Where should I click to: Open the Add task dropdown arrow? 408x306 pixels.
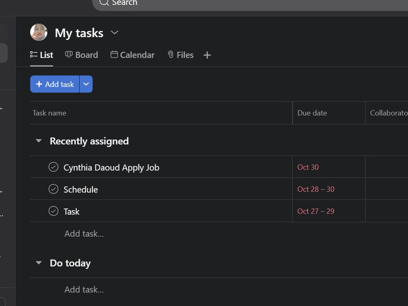(x=86, y=84)
